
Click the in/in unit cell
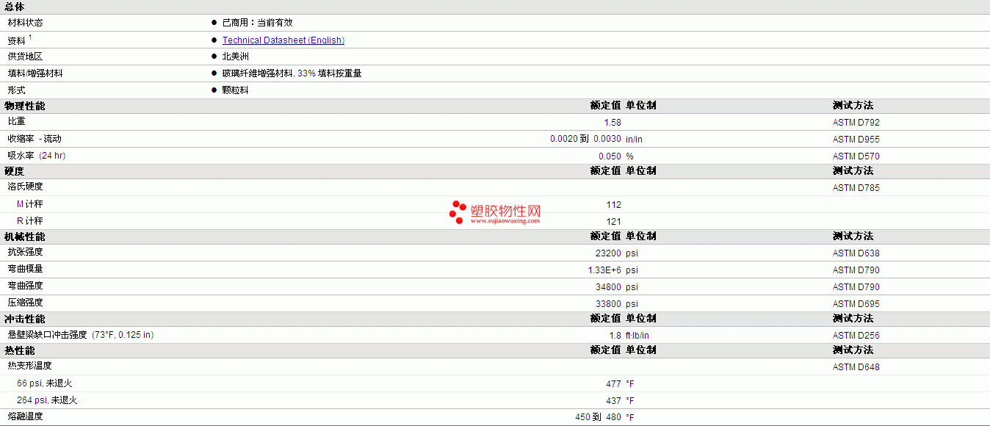634,140
